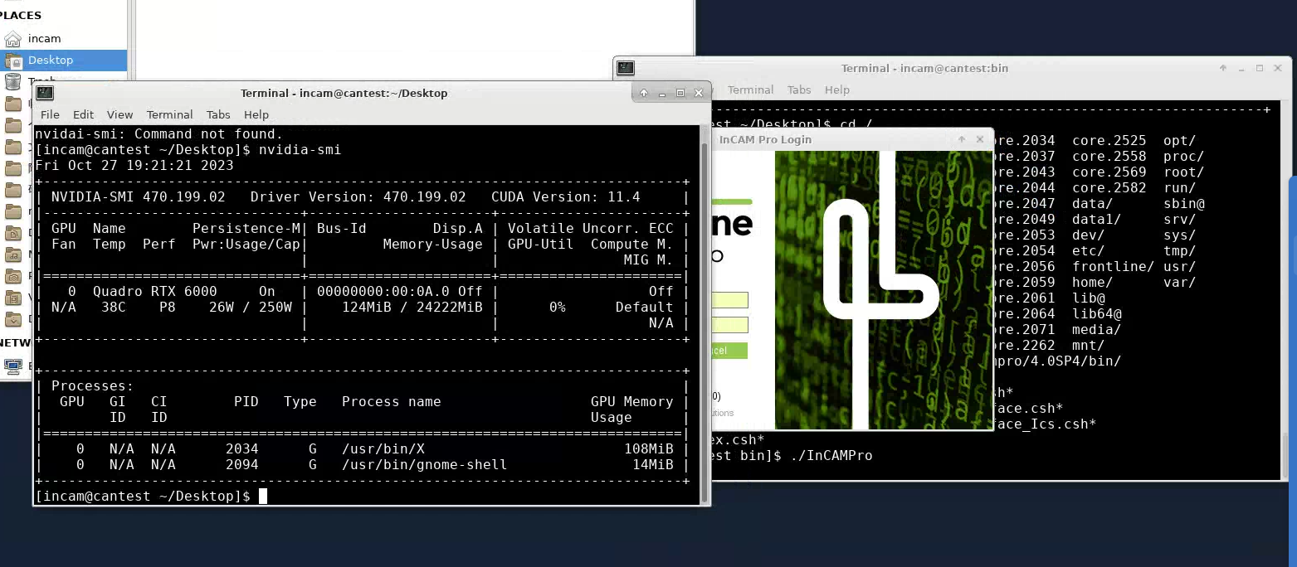
Task: Click 'Quadro RTX 6000' GPU name
Action: point(154,291)
